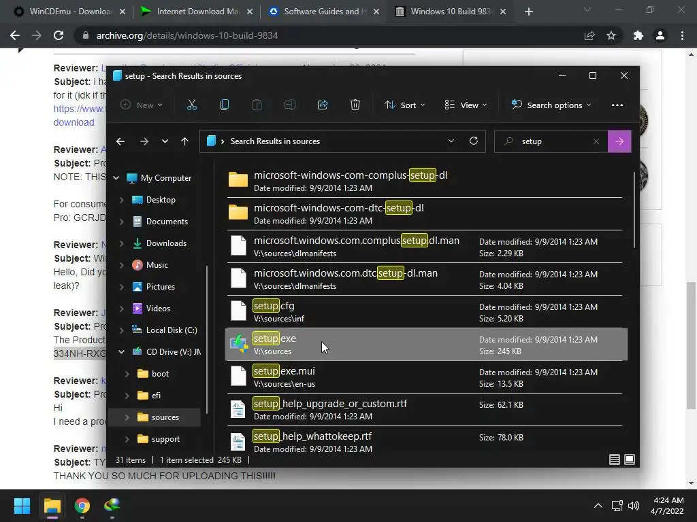Select Documents in the navigation pane
Screen dimensions: 697x522
coord(167,222)
